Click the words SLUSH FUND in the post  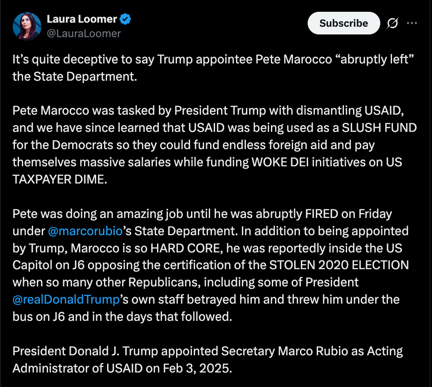coord(378,128)
